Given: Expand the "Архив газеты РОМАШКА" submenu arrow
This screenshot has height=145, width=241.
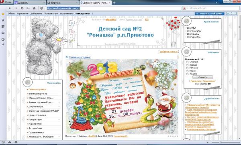Looking at the screenshot, I should [59, 137].
